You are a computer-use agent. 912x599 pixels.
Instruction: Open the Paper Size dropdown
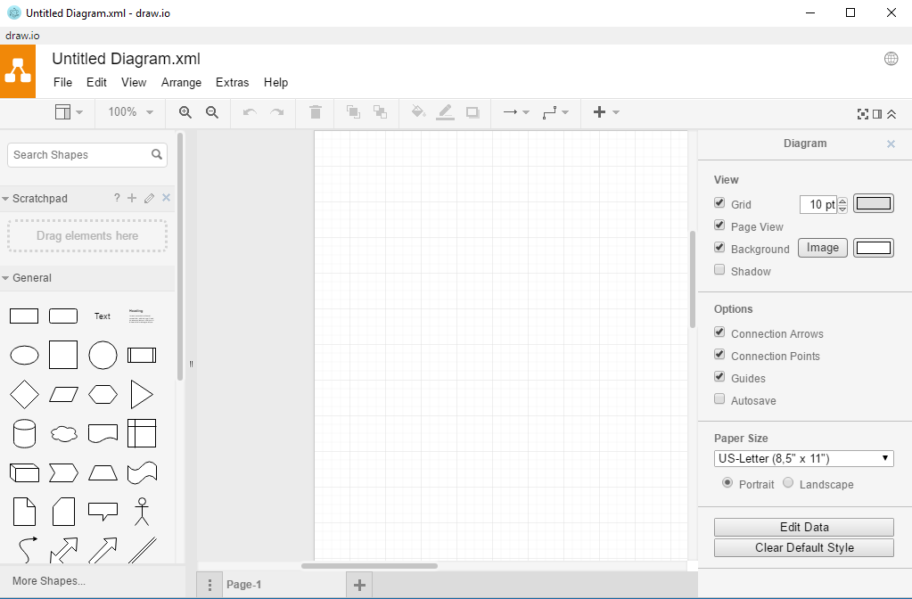pyautogui.click(x=802, y=457)
